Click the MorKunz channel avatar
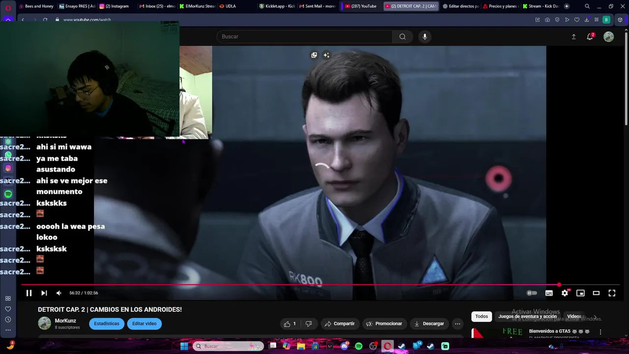 [45, 323]
